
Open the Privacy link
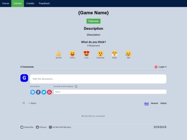click(43, 127)
